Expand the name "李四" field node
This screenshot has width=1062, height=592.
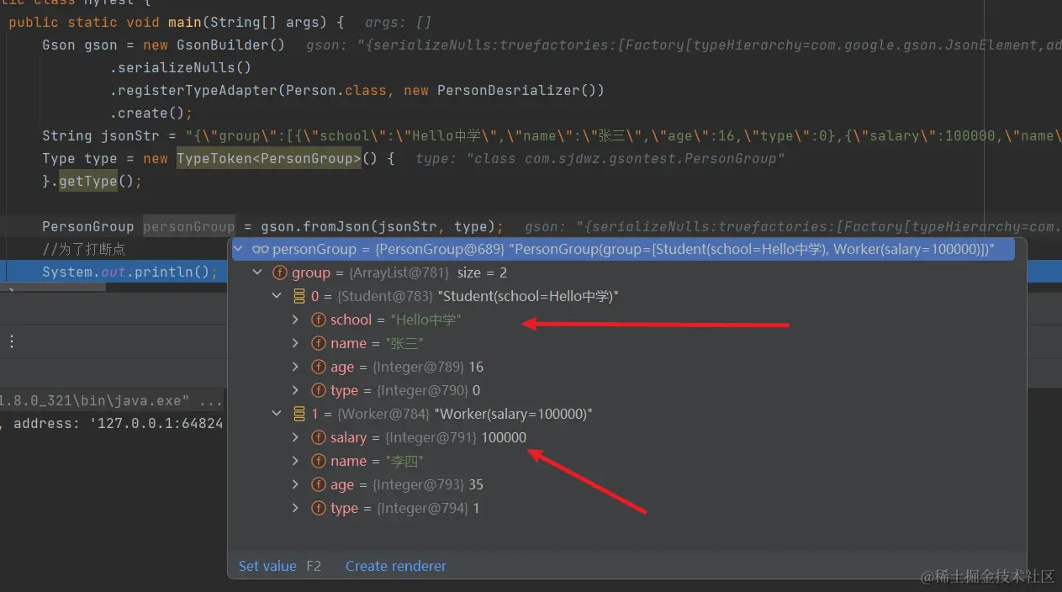pos(295,461)
